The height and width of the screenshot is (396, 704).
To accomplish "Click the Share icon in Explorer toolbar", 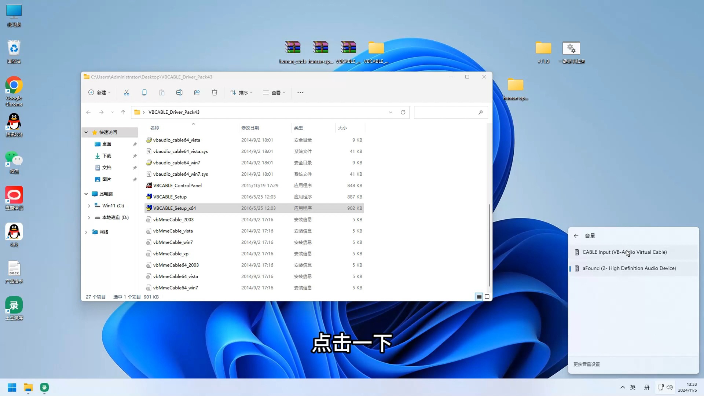I will pyautogui.click(x=197, y=93).
